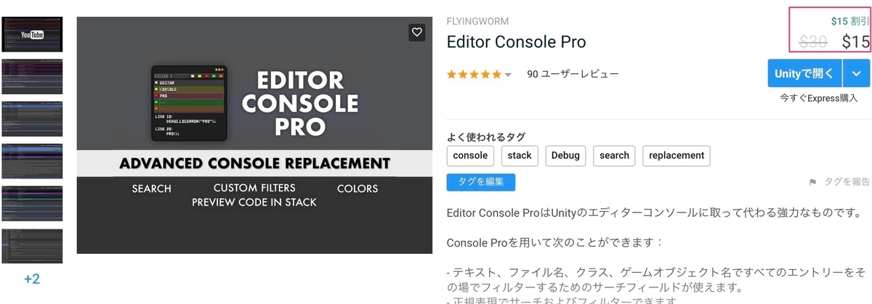Open the FLYINGWORM publisher link
This screenshot has width=872, height=304.
pyautogui.click(x=477, y=21)
